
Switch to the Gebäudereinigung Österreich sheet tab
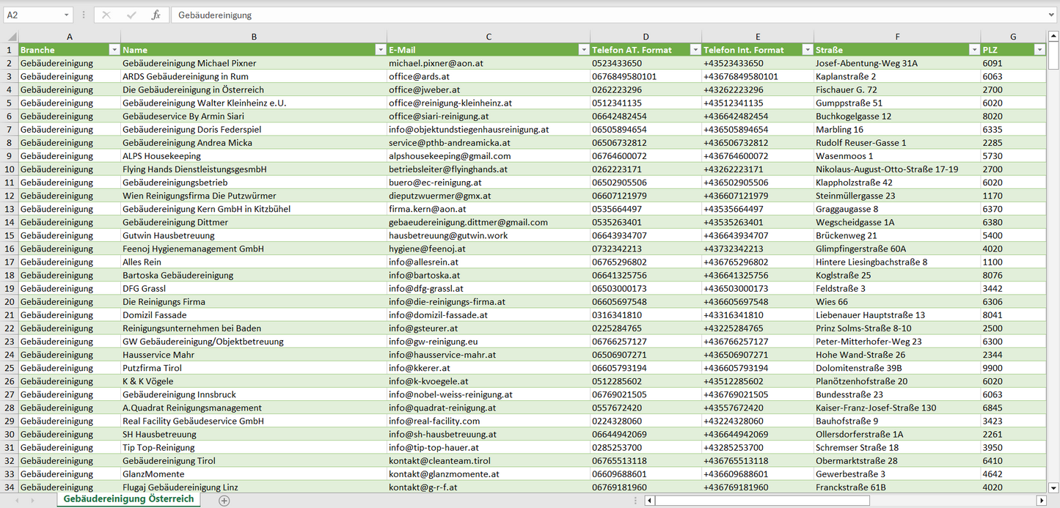129,499
